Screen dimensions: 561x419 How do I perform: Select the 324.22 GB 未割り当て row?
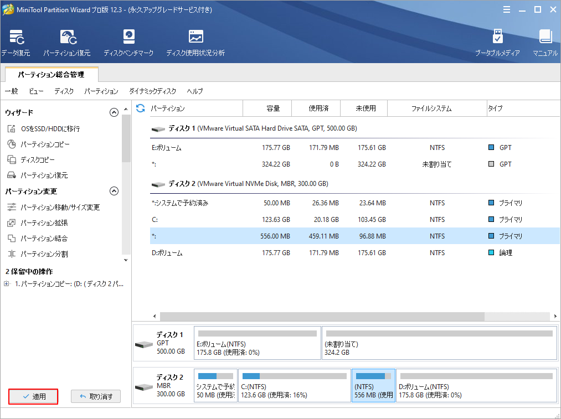click(x=354, y=164)
